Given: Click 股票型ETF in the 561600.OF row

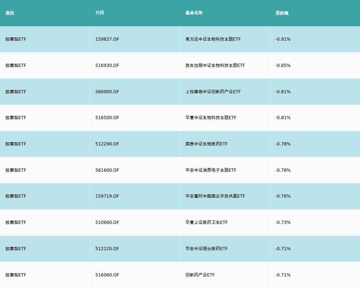Looking at the screenshot, I should (x=16, y=170).
